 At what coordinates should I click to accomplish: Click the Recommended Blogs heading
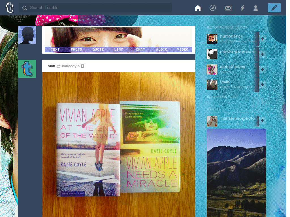point(227,27)
